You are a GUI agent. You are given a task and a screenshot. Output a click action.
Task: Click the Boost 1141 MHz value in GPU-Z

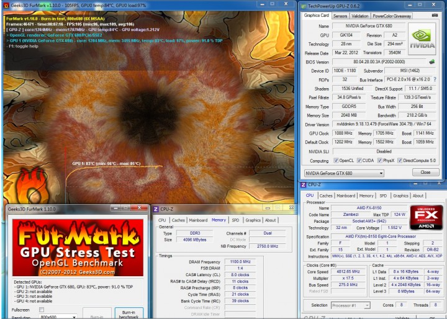coord(425,133)
